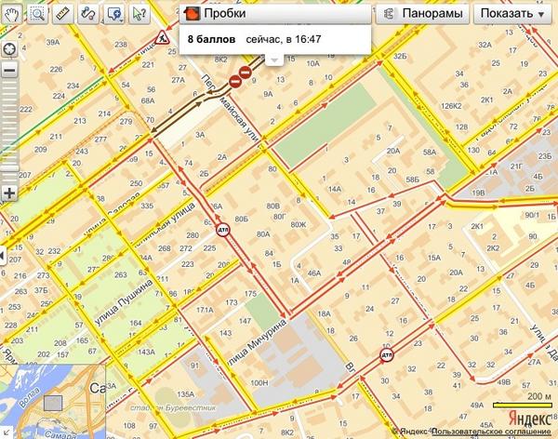This screenshot has height=439, width=558.
Task: Click the Яндекс logo
Action: coord(530,418)
